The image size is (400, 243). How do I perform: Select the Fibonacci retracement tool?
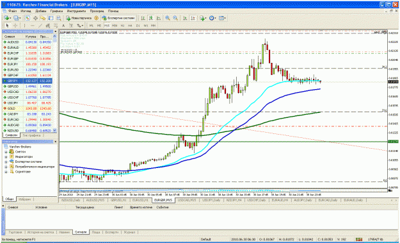pos(56,26)
